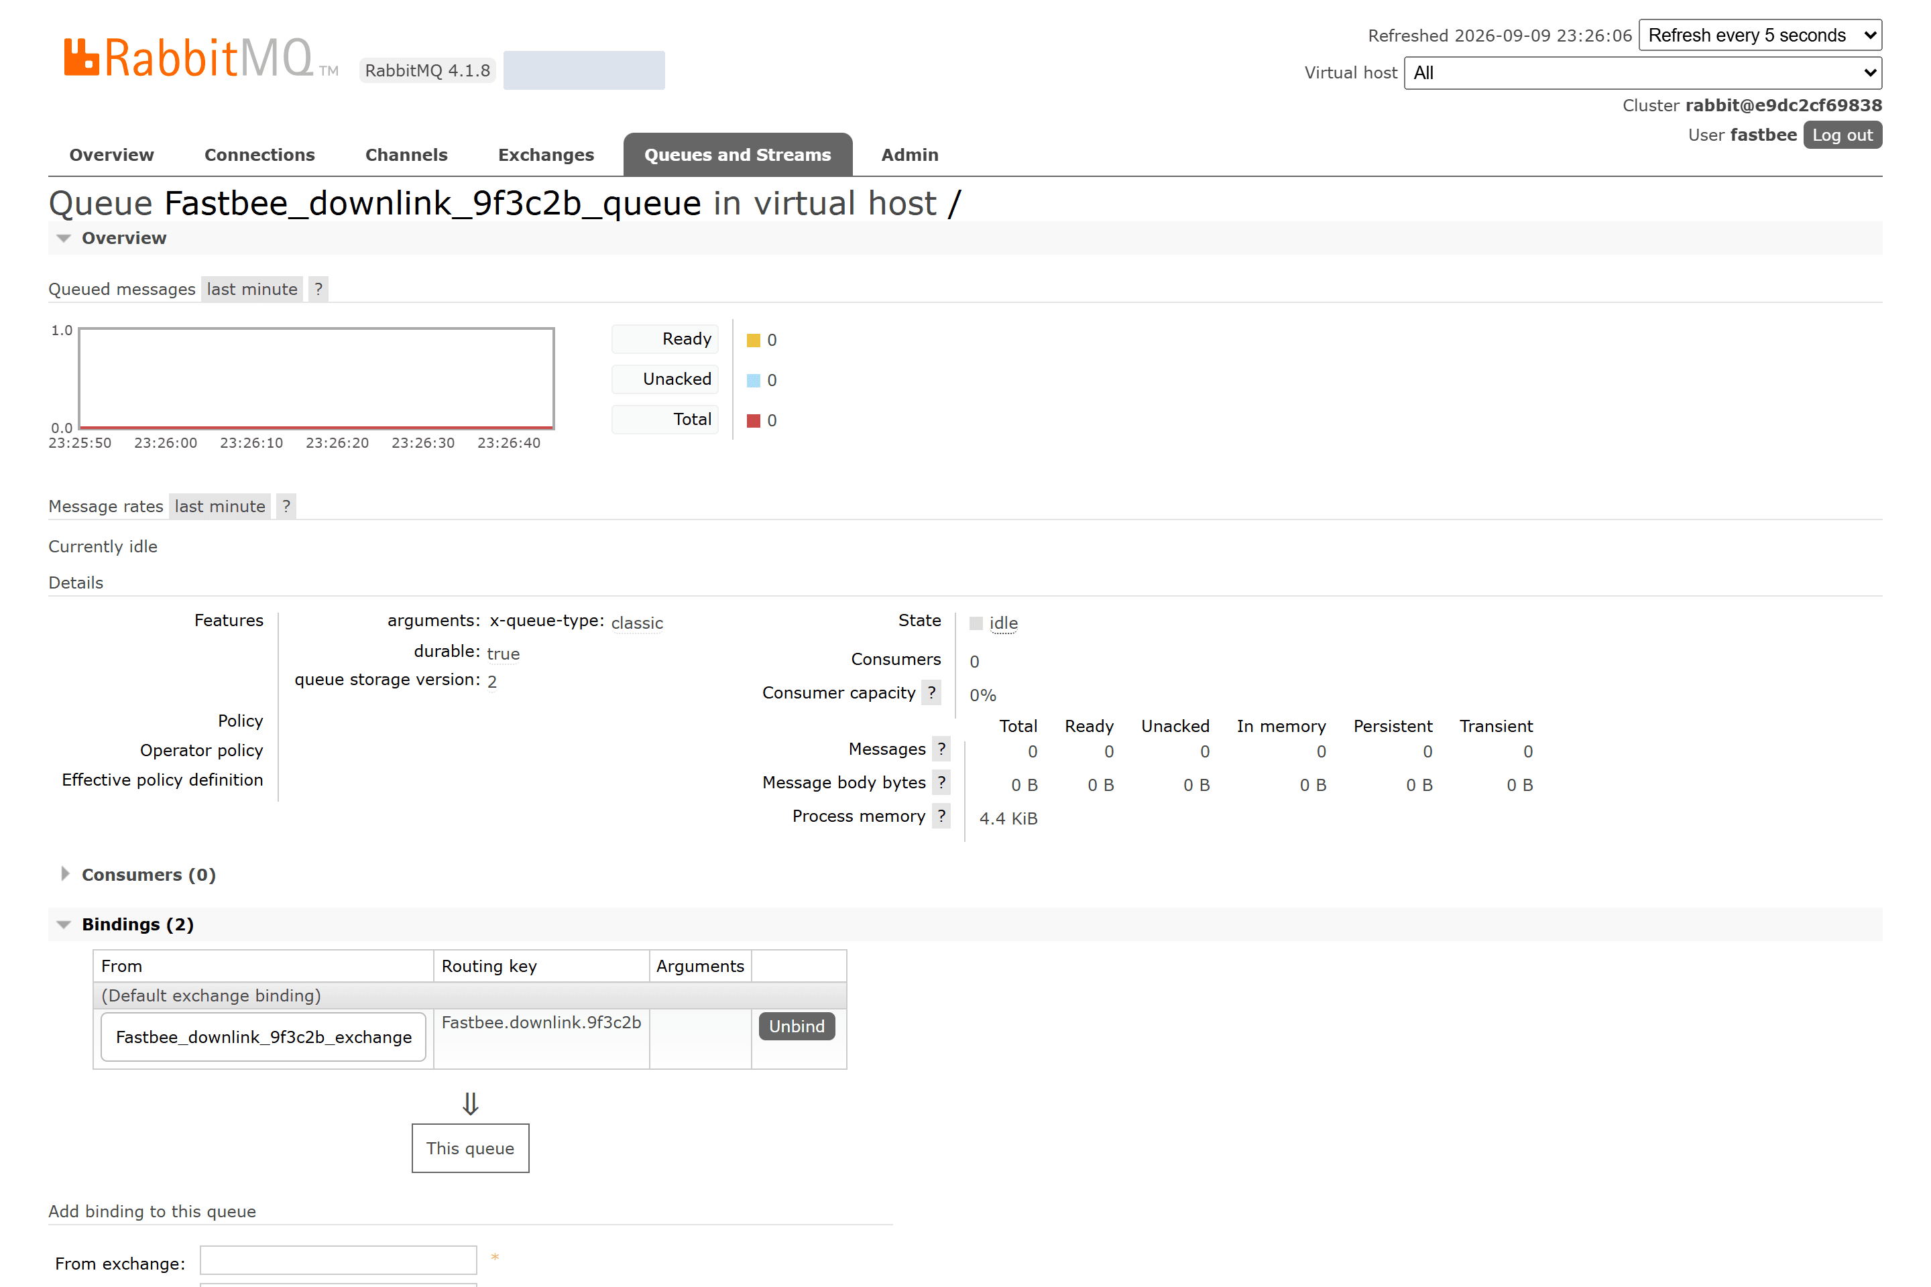The height and width of the screenshot is (1287, 1931).
Task: Open the refresh interval dropdown
Action: click(1760, 36)
